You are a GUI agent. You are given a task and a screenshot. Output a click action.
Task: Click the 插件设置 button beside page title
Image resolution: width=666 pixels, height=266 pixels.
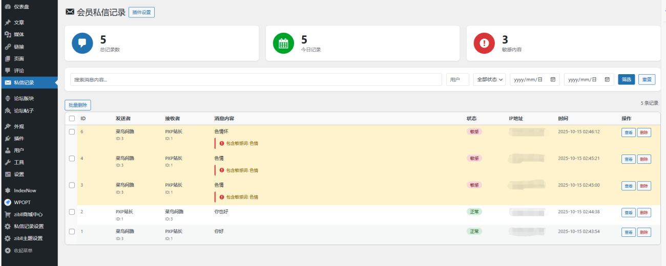coord(141,12)
